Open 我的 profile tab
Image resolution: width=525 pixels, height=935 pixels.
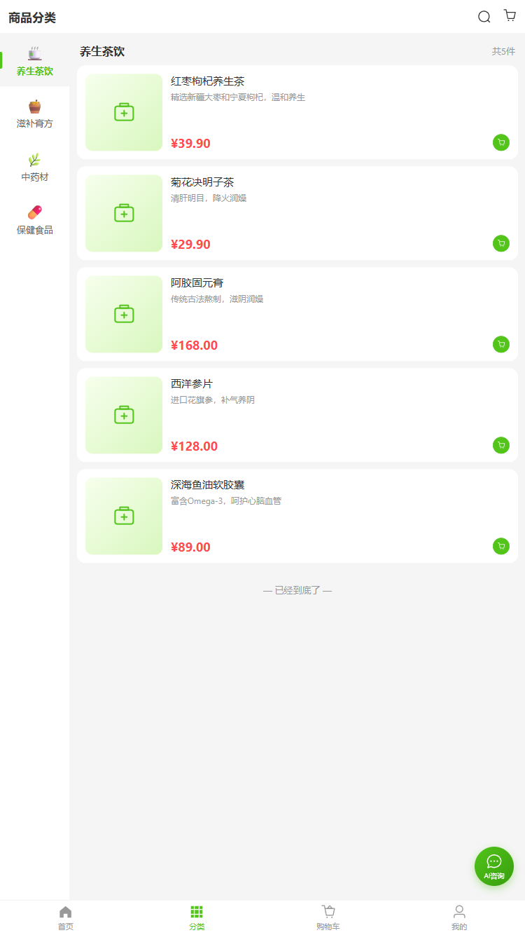pyautogui.click(x=459, y=917)
